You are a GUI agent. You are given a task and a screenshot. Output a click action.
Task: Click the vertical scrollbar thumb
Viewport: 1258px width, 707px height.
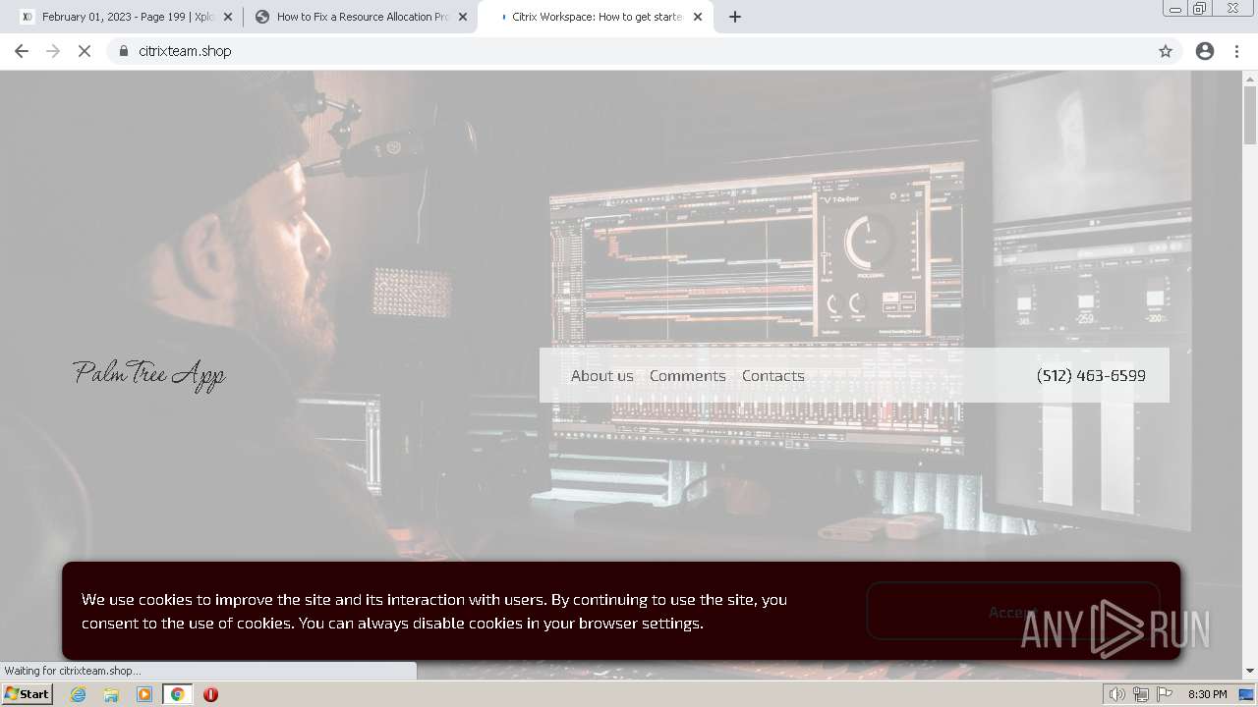coord(1249,116)
